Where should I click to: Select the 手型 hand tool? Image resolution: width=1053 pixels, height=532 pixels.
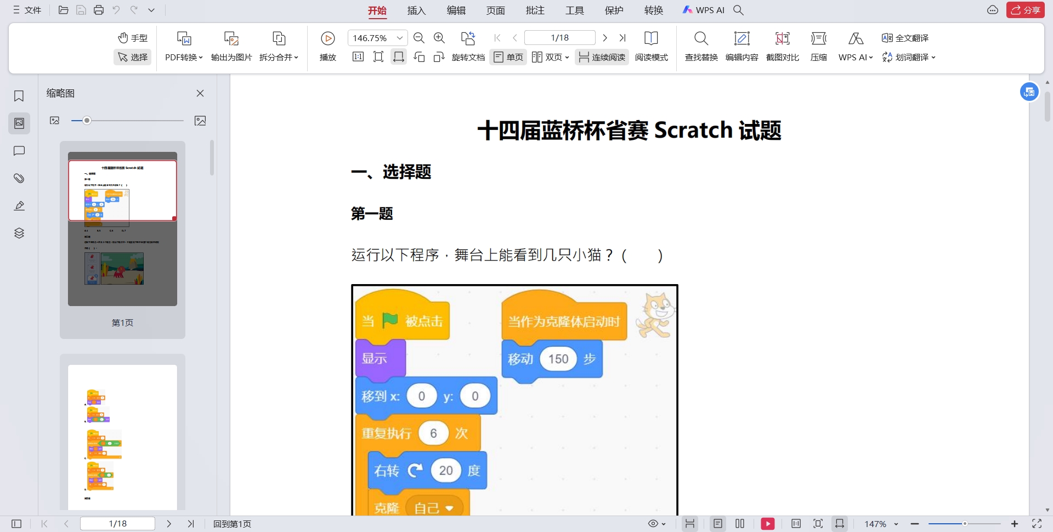pyautogui.click(x=133, y=38)
